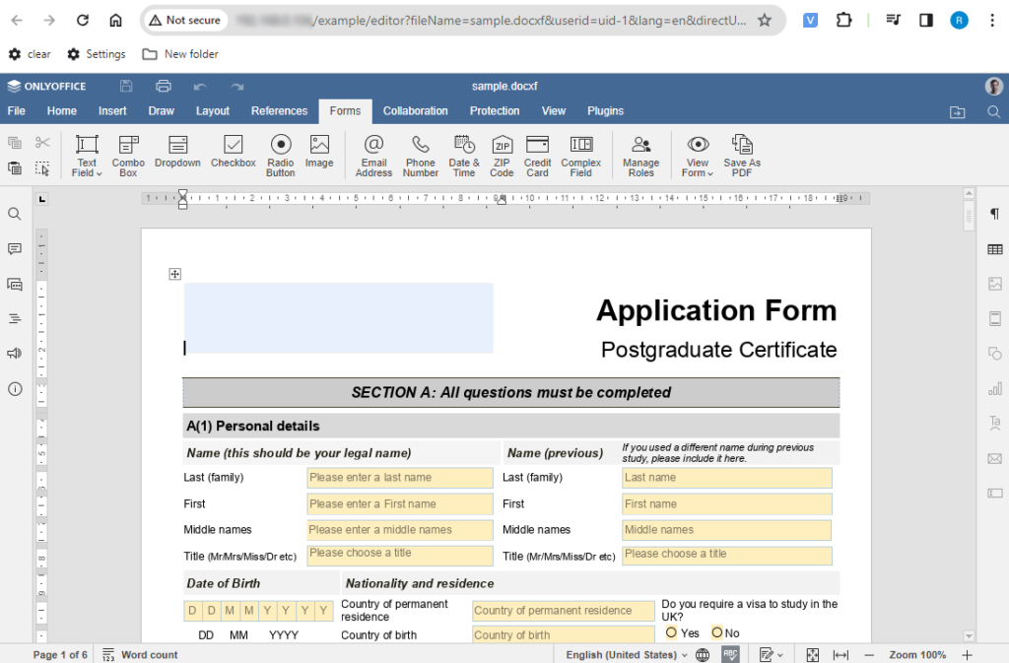Viewport: 1009px width, 663px height.
Task: Insert a Radio Button form field
Action: click(280, 154)
